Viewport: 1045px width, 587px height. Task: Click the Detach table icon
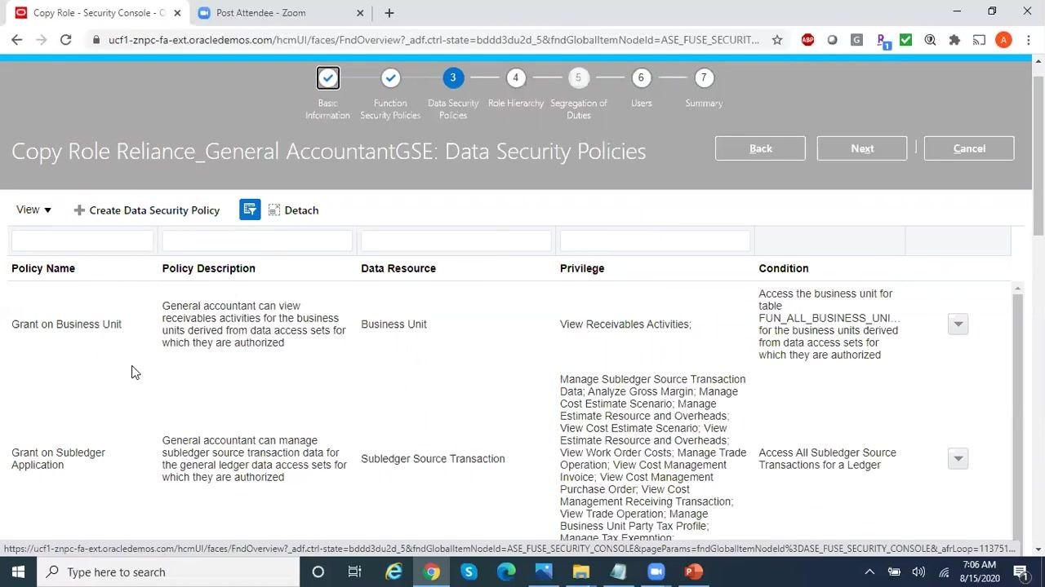coord(274,210)
